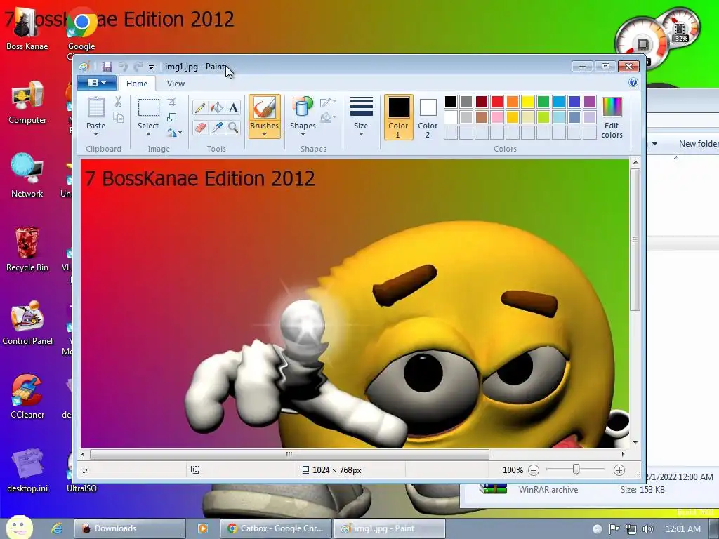Screen dimensions: 719x539
Task: Open the Shapes gallery icon
Action: click(x=303, y=107)
